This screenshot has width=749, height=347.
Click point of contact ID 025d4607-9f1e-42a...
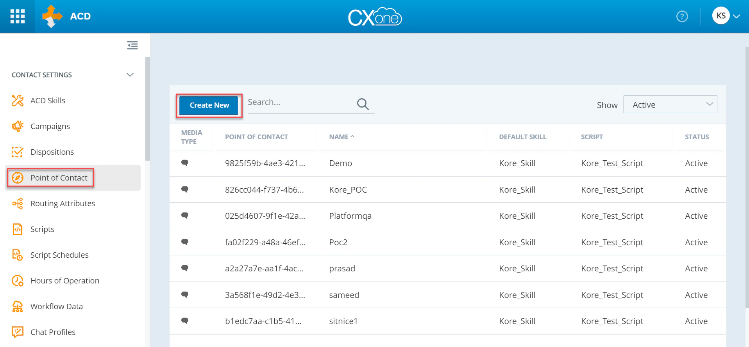point(265,216)
